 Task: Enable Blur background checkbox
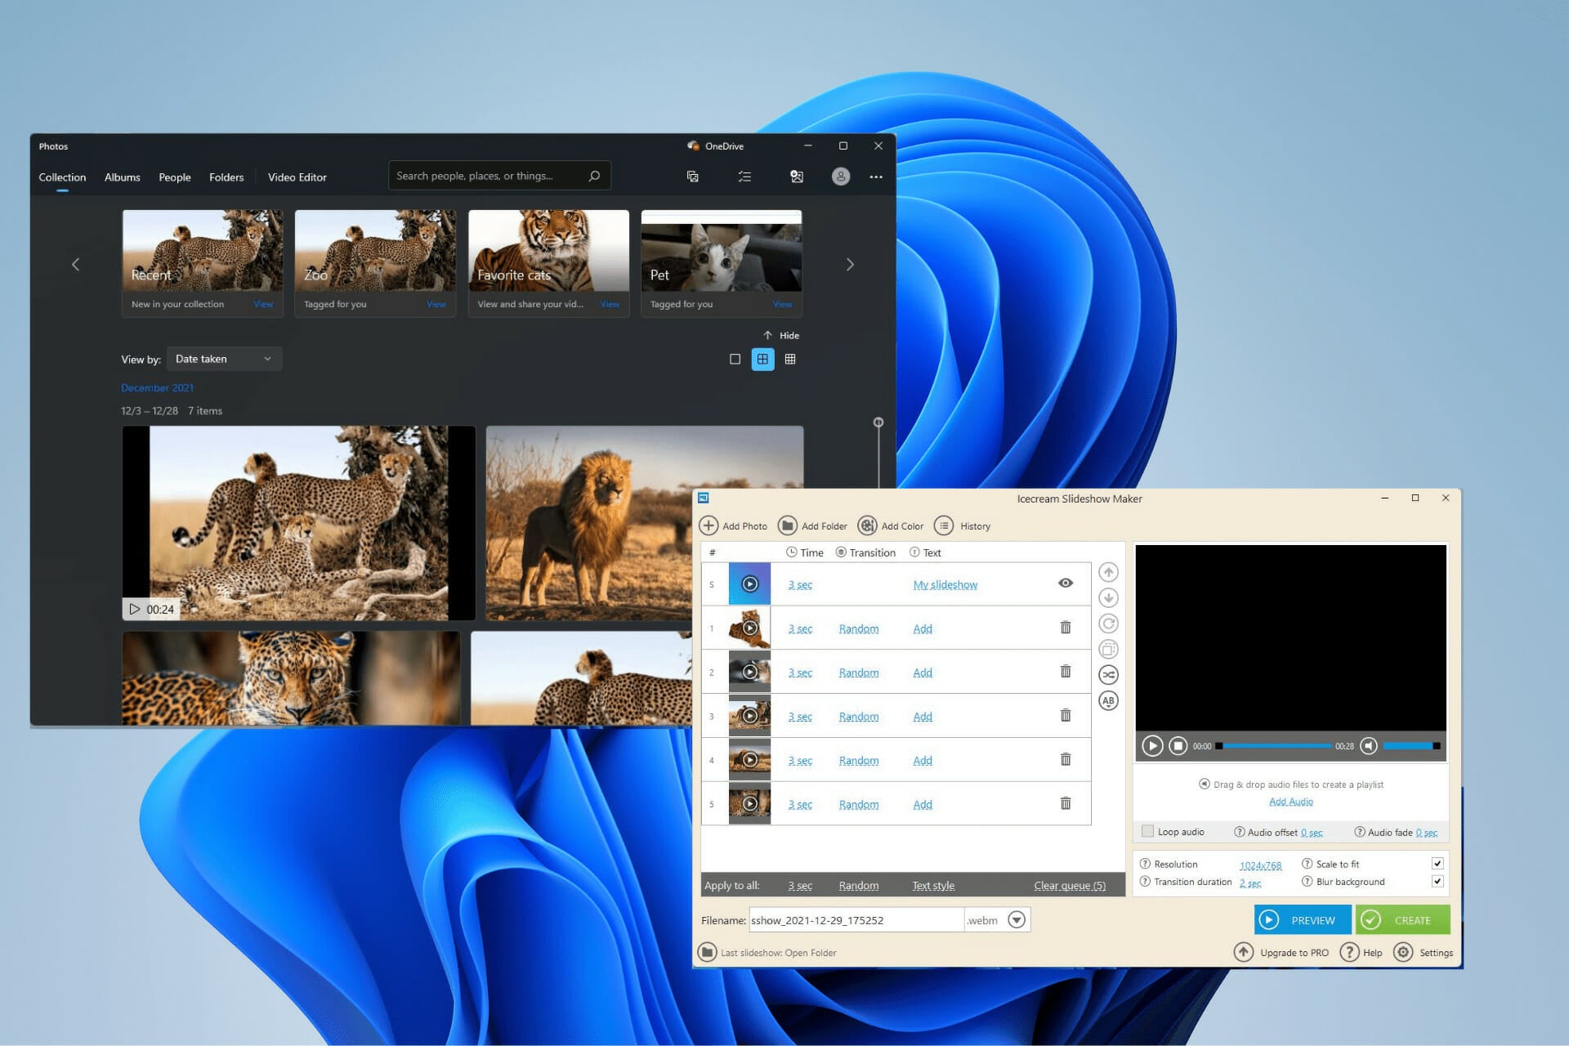pos(1438,880)
